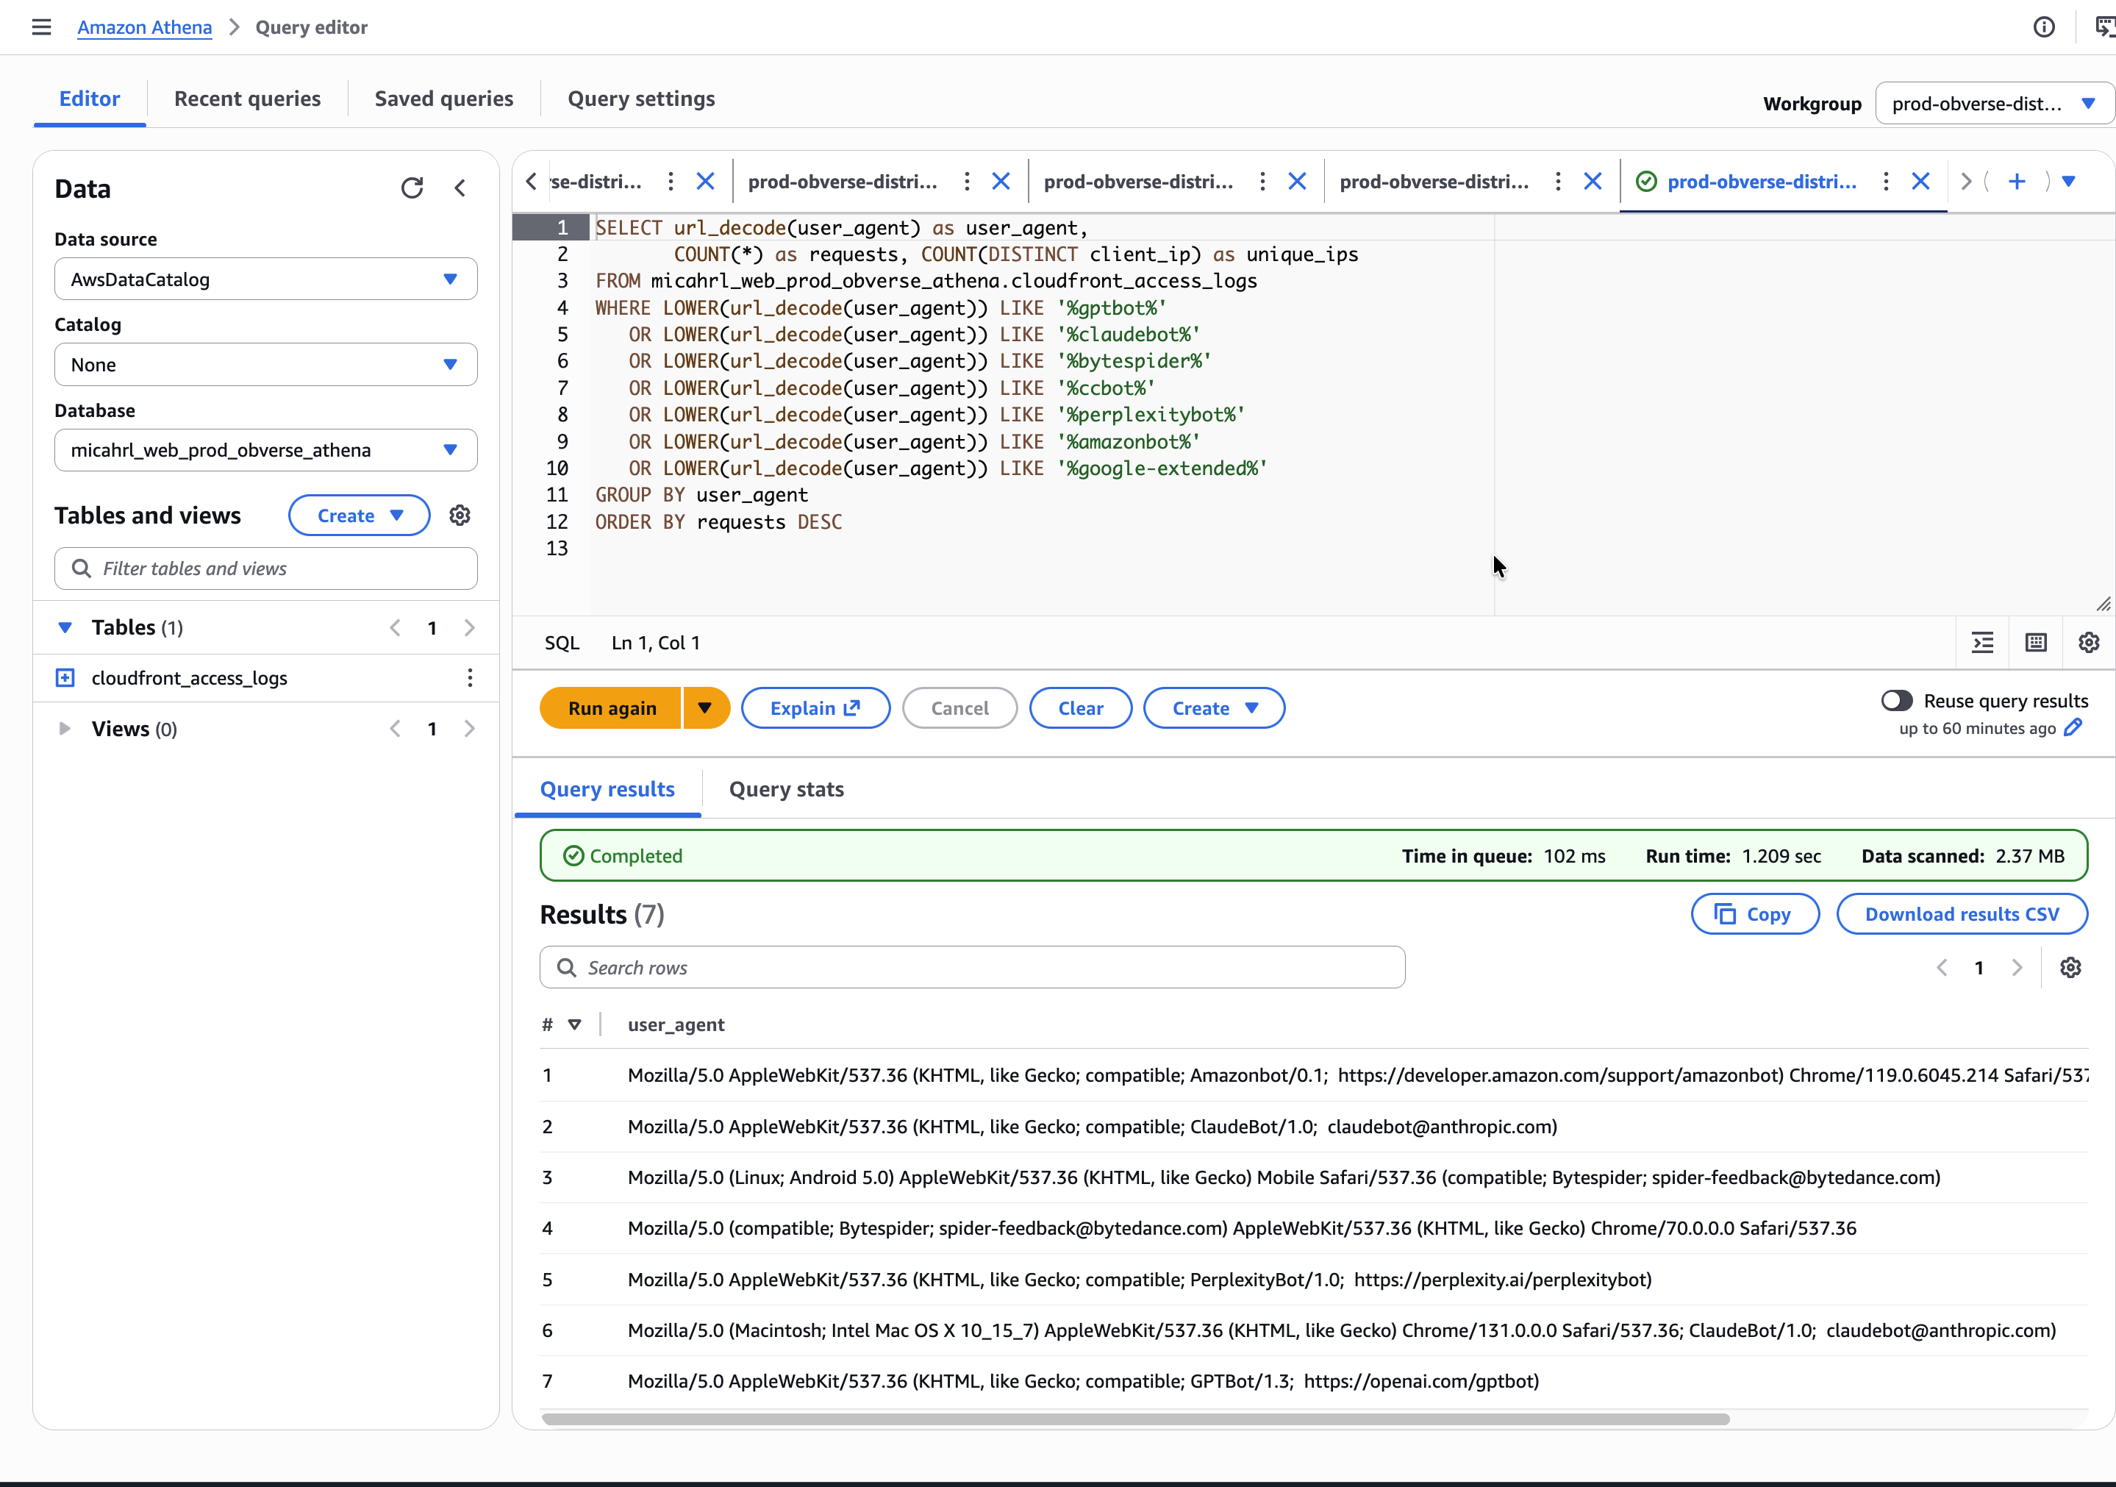Viewport: 2116px width, 1487px height.
Task: Open the info panel icon
Action: pos(2043,26)
